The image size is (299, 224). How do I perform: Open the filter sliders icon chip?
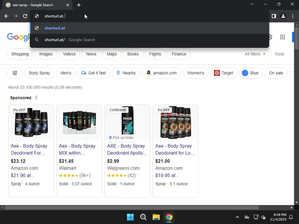click(x=15, y=73)
